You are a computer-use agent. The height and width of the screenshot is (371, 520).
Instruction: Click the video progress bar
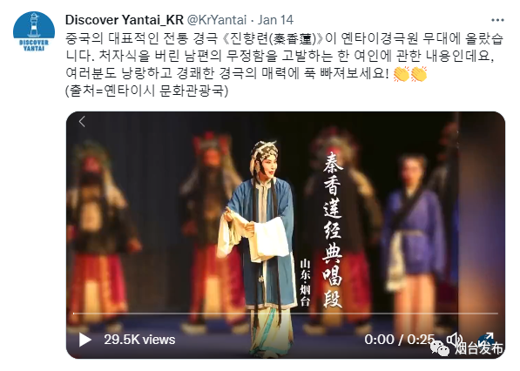point(286,314)
